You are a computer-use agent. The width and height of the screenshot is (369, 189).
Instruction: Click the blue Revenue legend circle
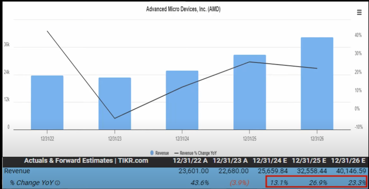click(152, 153)
